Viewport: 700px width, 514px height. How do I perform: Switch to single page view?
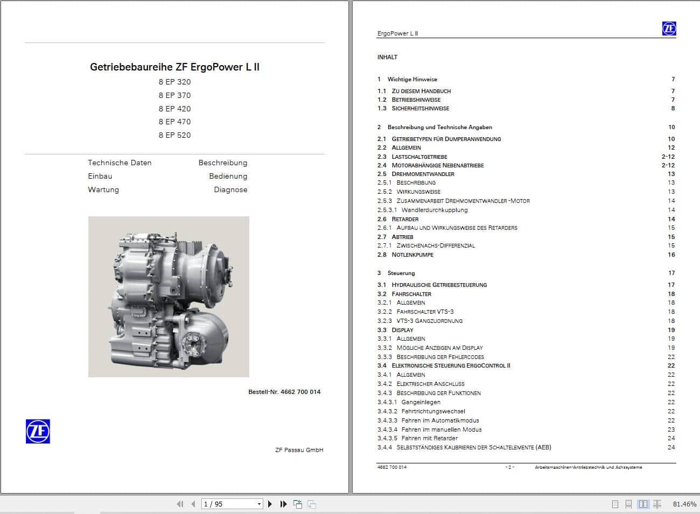(615, 504)
